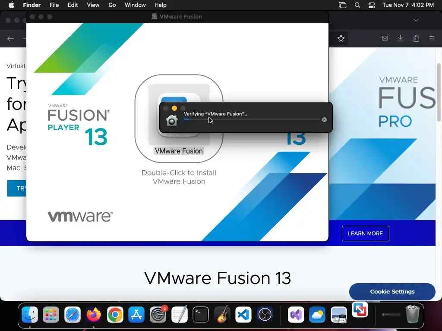Open System Settings from the Dock
Image resolution: width=442 pixels, height=331 pixels.
(x=158, y=314)
